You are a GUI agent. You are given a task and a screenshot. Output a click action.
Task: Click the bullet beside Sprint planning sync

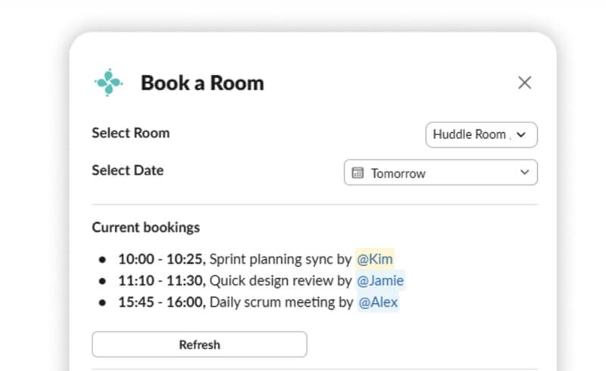(102, 259)
